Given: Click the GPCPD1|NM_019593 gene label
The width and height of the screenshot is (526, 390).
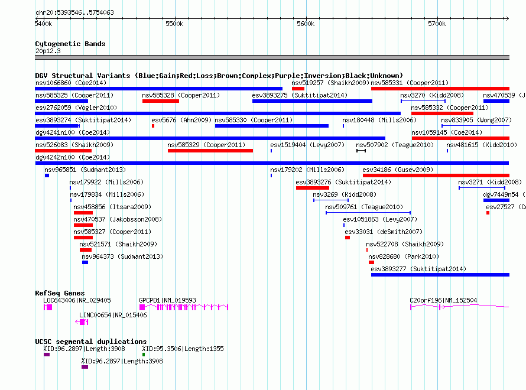Looking at the screenshot, I should pos(167,300).
